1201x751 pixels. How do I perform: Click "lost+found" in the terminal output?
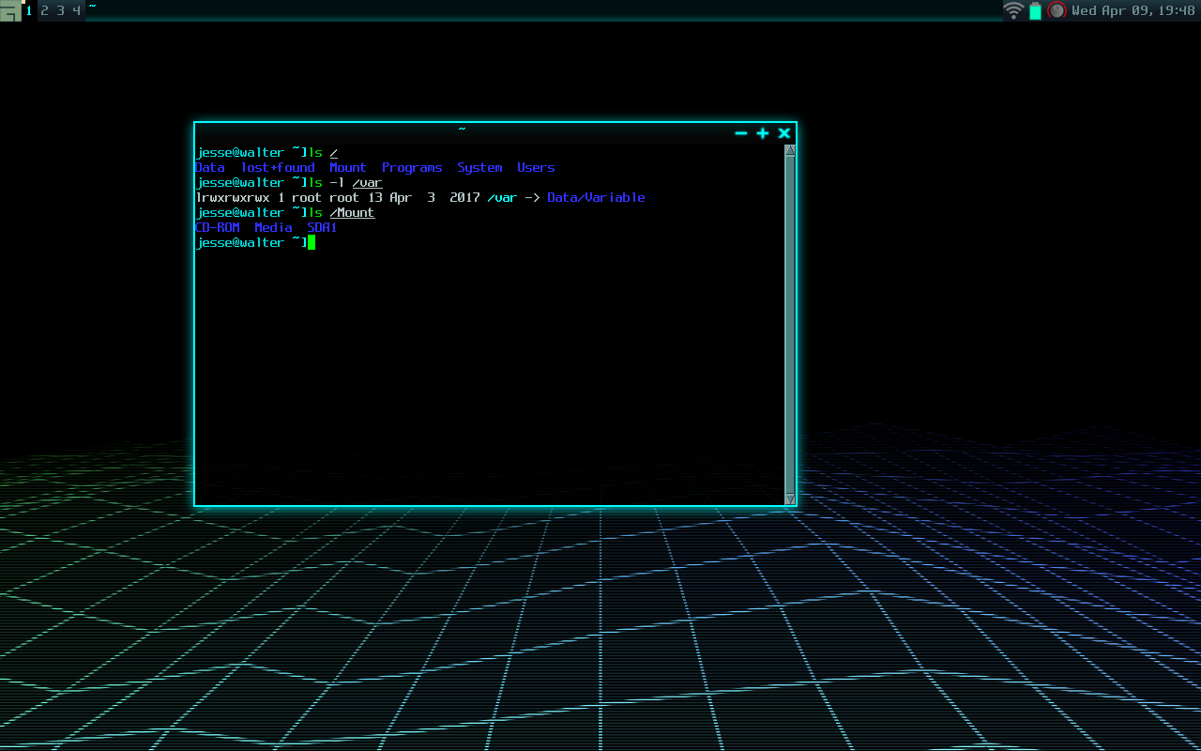click(278, 167)
